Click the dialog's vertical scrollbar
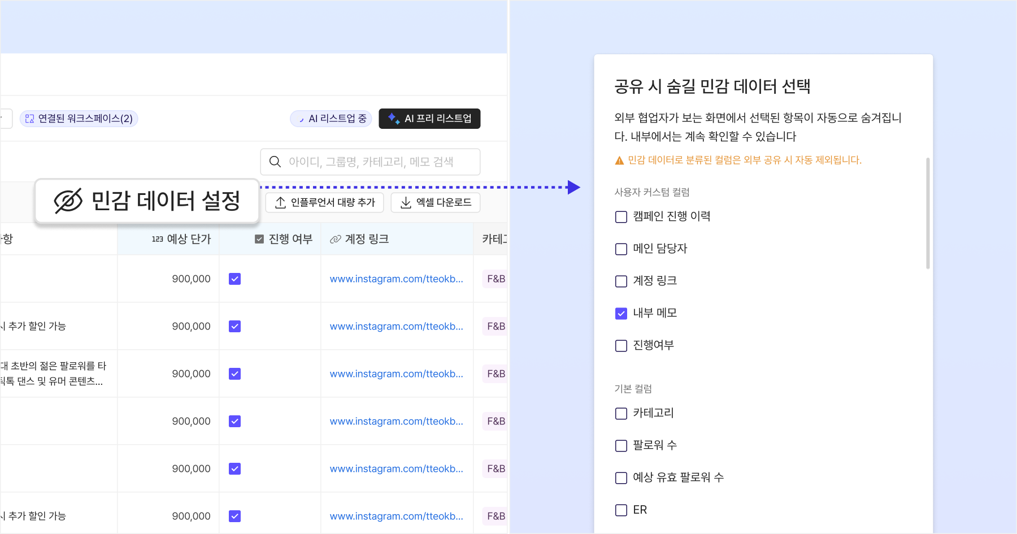This screenshot has width=1017, height=534. coord(928,213)
